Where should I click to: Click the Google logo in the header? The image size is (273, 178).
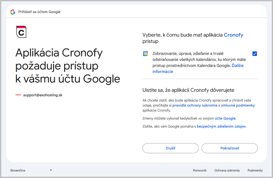(x=13, y=12)
